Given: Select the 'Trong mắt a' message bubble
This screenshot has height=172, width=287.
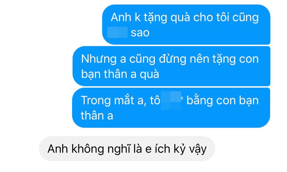Looking at the screenshot, I should (x=171, y=108).
